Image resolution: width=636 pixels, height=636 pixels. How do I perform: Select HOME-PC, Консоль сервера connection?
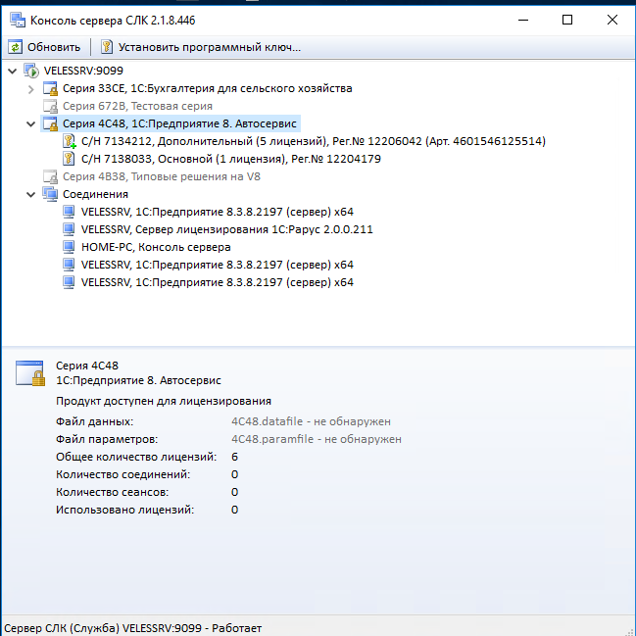pyautogui.click(x=156, y=247)
